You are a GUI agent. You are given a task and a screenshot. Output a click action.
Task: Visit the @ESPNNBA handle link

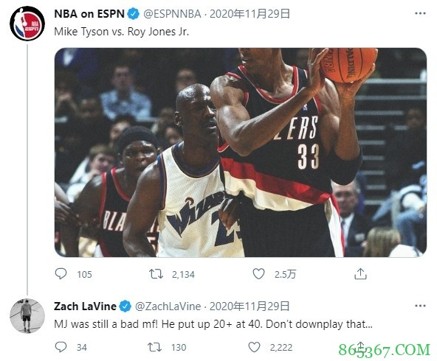172,14
